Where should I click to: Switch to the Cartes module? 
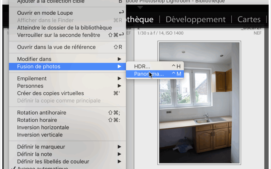[249, 20]
